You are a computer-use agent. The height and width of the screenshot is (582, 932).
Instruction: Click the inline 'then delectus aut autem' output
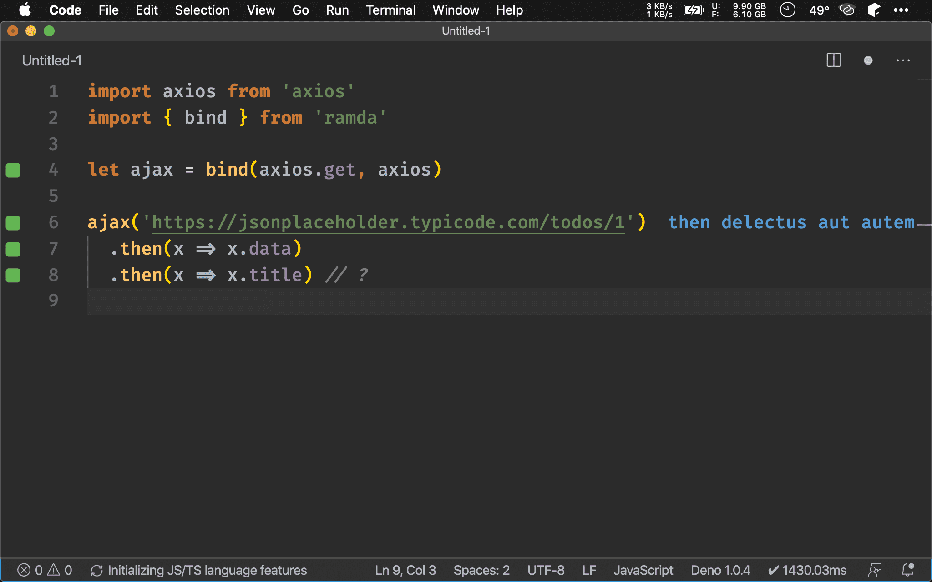tap(791, 222)
